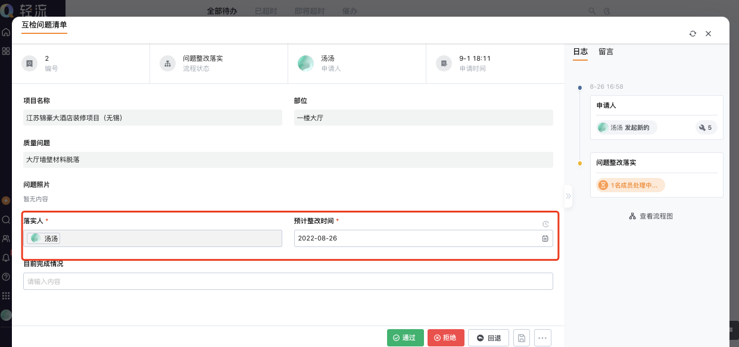Click the user avatar at sidebar bottom
This screenshot has height=347, width=739.
click(x=6, y=315)
